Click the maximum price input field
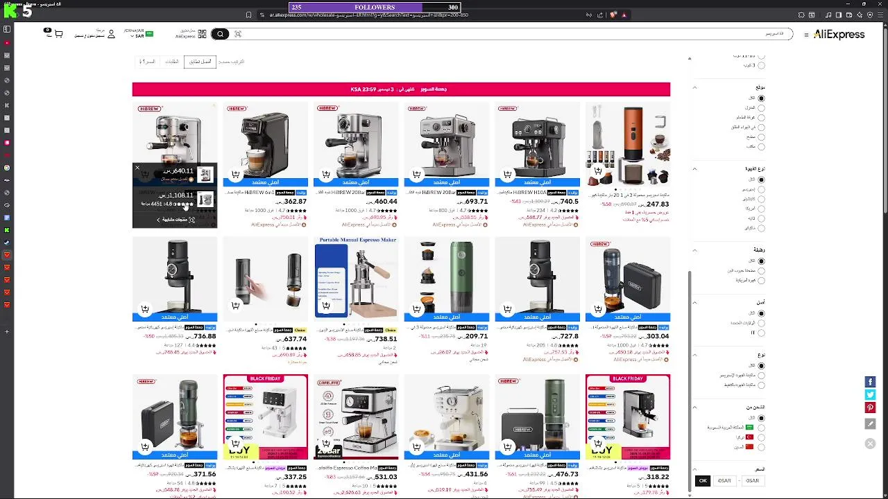888x499 pixels. coord(725,480)
